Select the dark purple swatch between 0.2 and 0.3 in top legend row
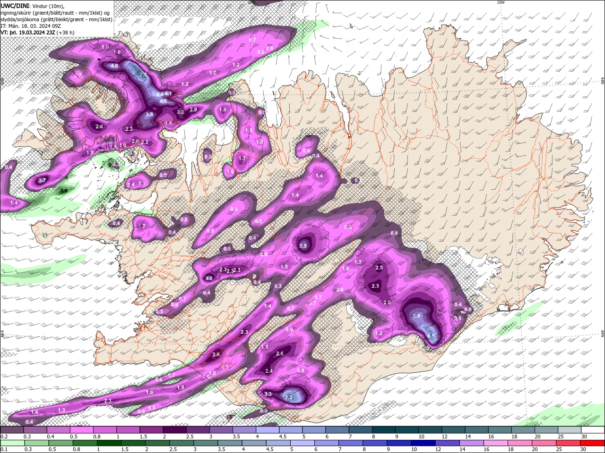605x453 pixels. [x=12, y=430]
